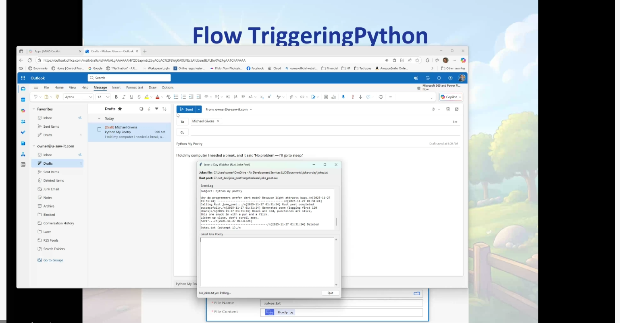The height and width of the screenshot is (323, 620).
Task: Remove Michael Givens from the To field
Action: 218,121
